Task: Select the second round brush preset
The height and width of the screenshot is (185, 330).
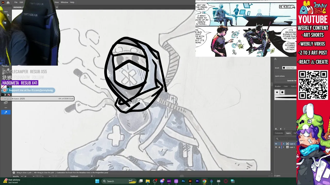Action: (282, 92)
